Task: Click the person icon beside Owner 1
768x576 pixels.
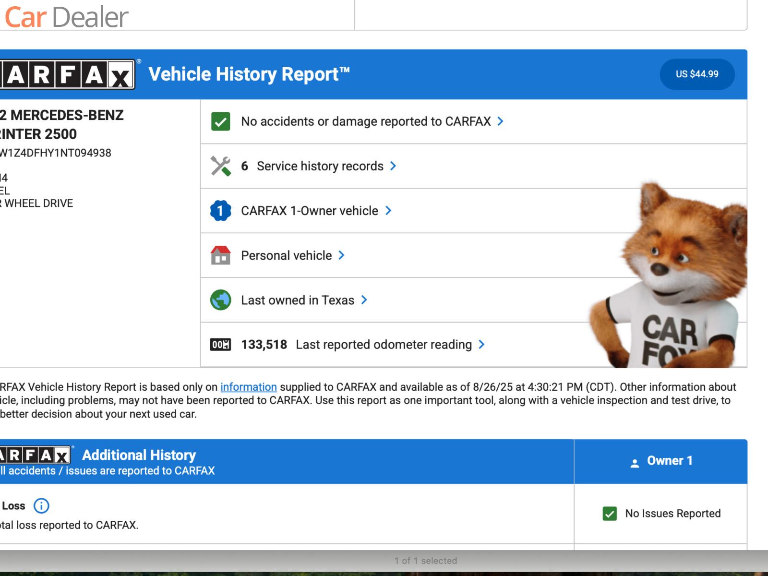Action: [x=635, y=463]
